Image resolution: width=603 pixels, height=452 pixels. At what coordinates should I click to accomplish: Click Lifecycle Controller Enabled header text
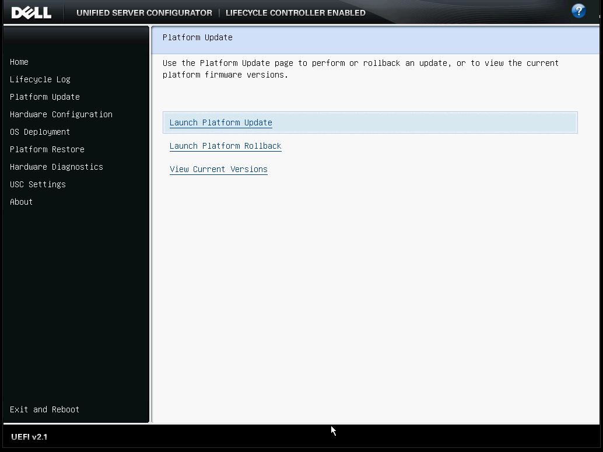tap(295, 13)
